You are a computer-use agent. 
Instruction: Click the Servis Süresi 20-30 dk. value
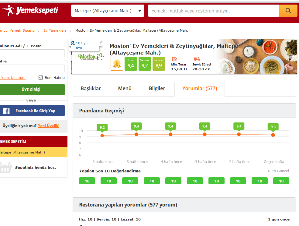[202, 69]
